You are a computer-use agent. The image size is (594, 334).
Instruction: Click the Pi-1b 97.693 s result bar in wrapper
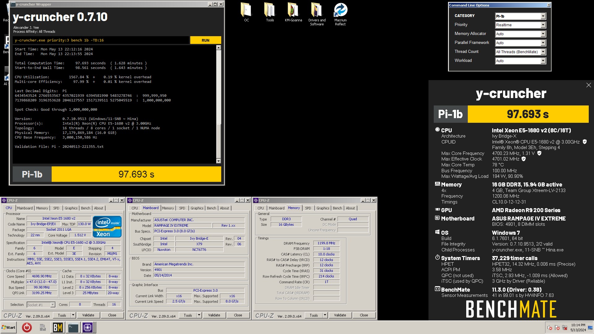(x=117, y=174)
